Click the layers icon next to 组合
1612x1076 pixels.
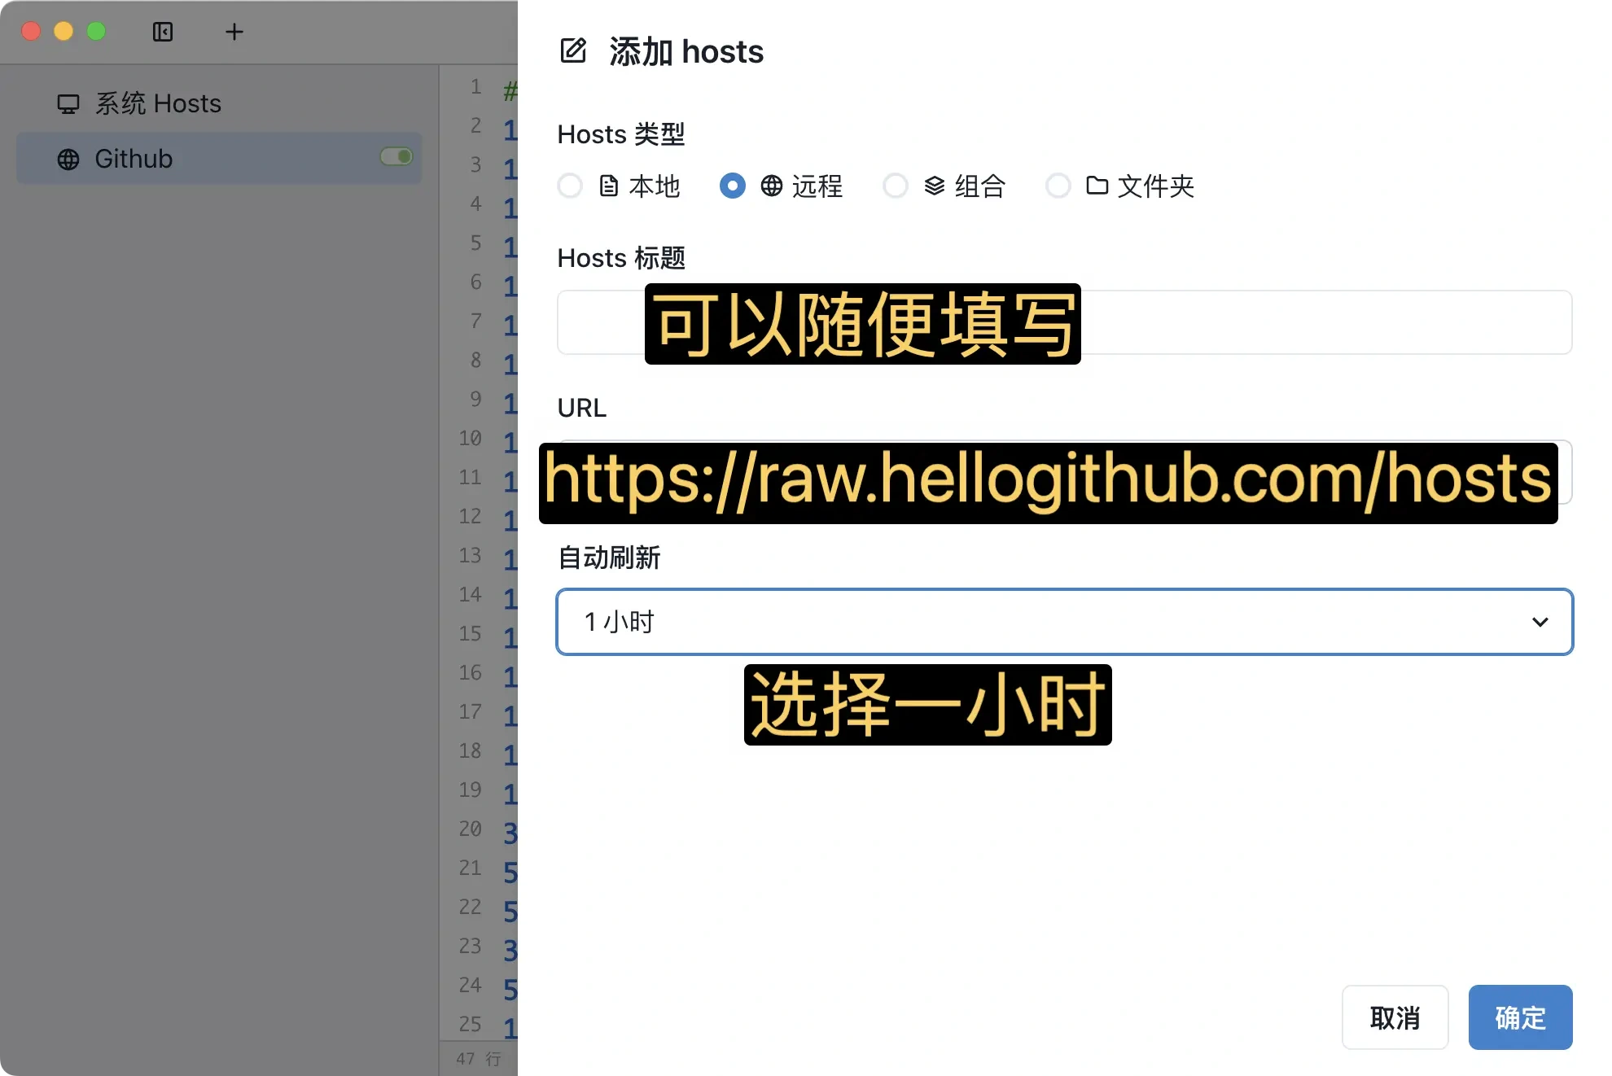tap(935, 186)
